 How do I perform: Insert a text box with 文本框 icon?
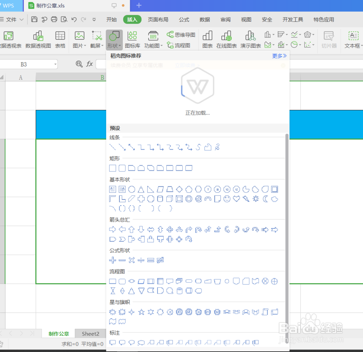click(x=353, y=38)
